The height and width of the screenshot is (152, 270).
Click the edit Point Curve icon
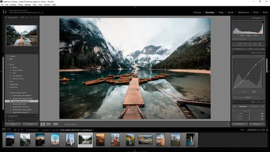tap(262, 97)
